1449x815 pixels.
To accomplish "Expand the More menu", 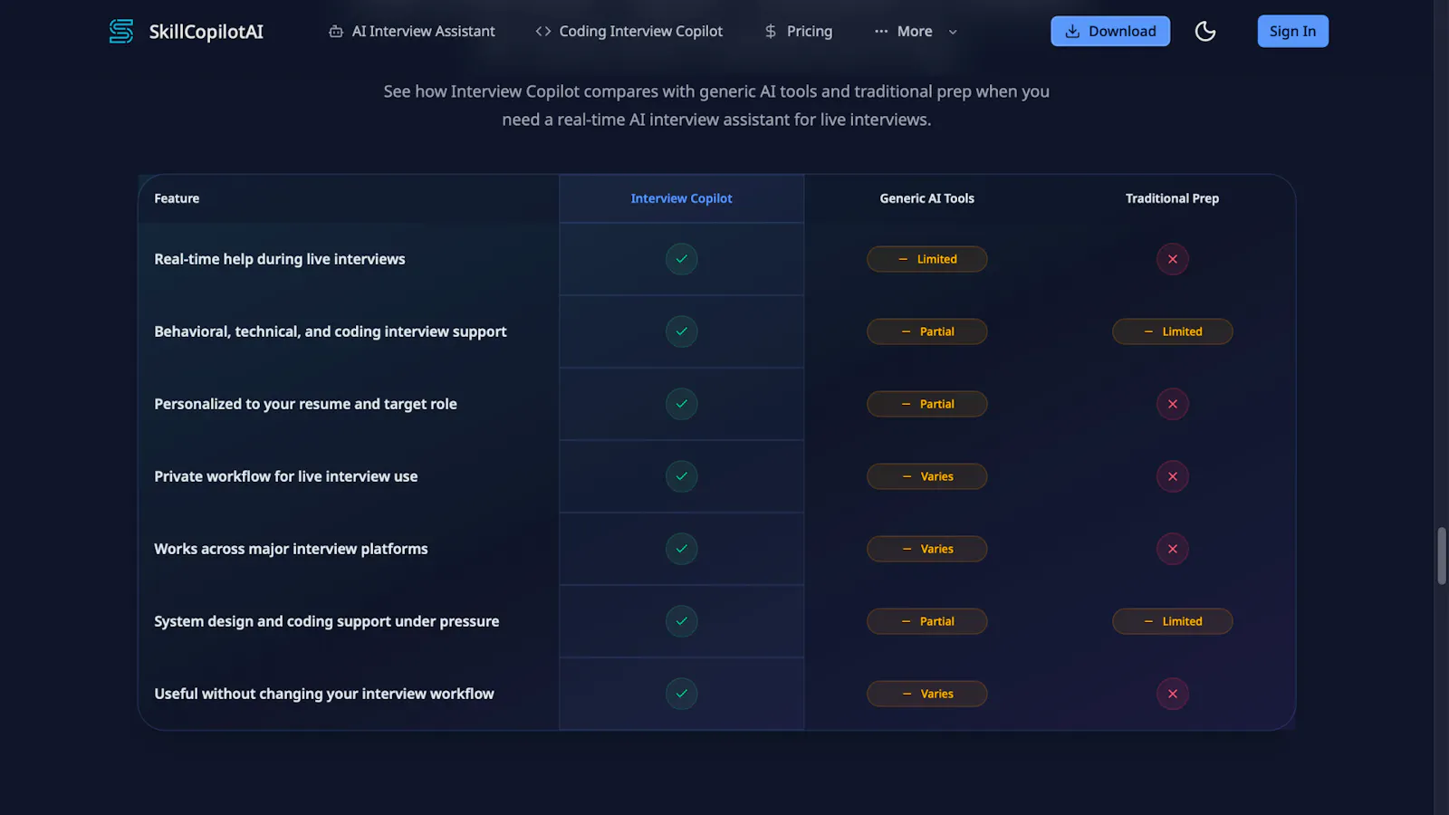I will (916, 31).
